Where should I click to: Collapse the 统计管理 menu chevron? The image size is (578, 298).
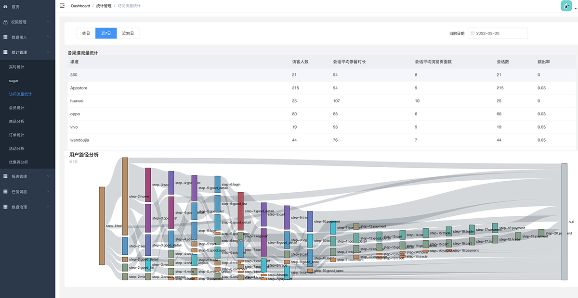[48, 52]
